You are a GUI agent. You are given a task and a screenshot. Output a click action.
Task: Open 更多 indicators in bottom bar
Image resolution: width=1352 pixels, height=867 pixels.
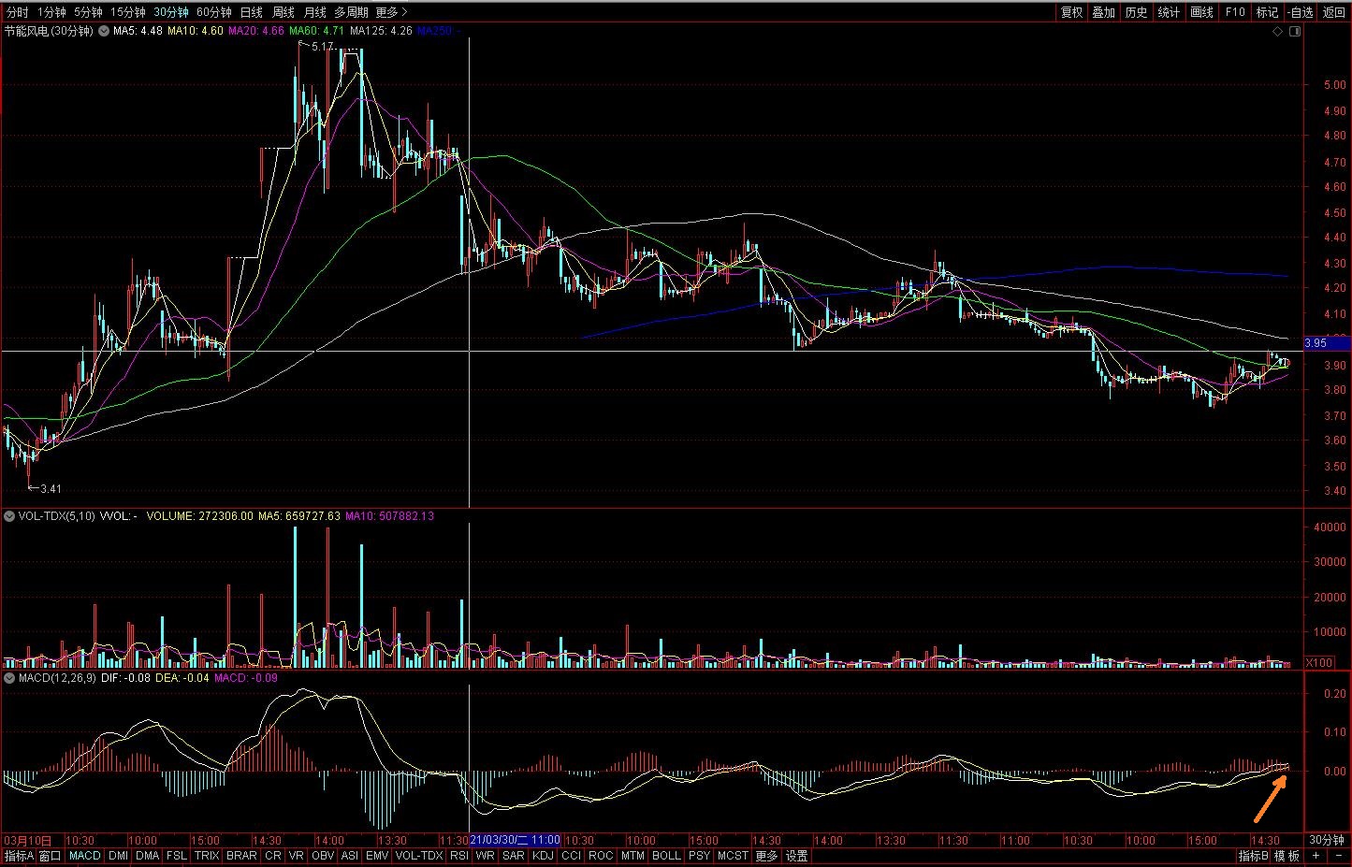(766, 856)
